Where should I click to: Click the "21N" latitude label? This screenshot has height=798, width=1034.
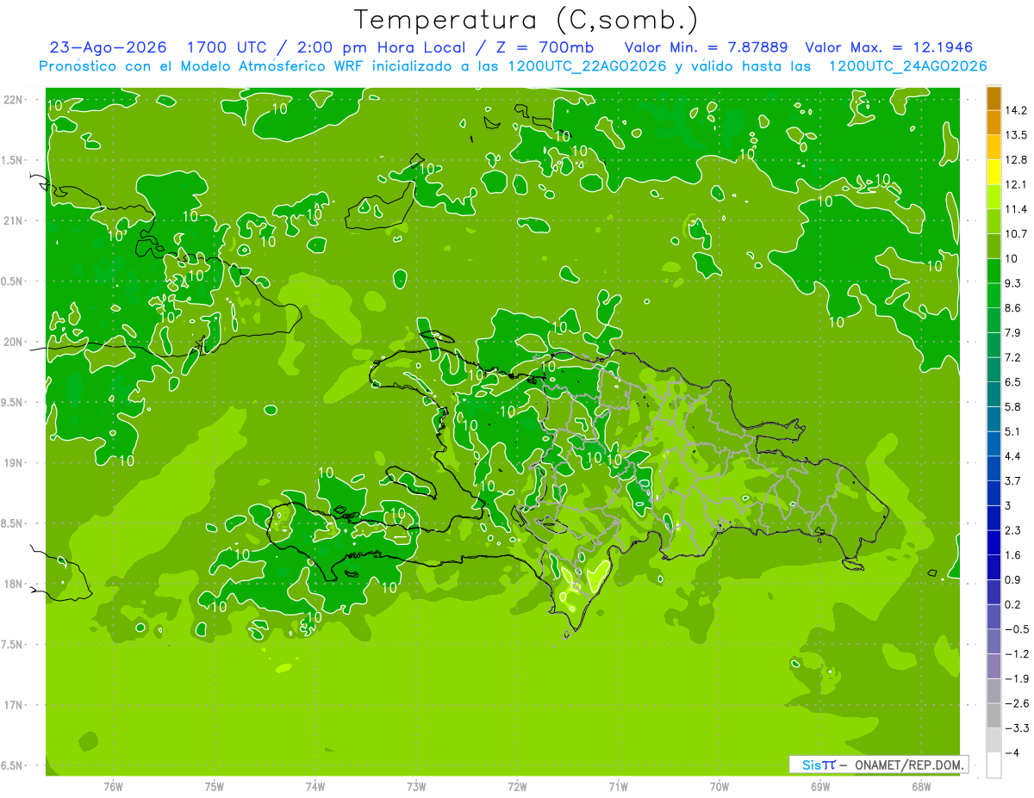(x=15, y=221)
